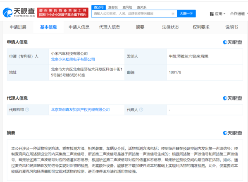This screenshot has width=248, height=182.
Task: Select the 查老板 search tab
Action: point(112,7)
